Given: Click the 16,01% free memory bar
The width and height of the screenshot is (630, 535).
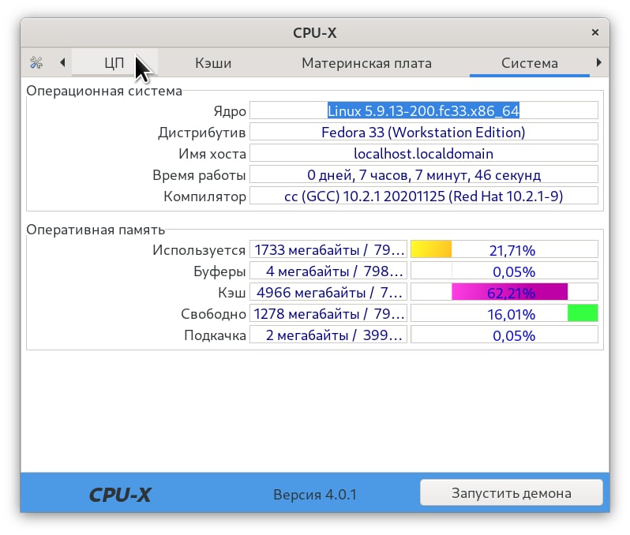Looking at the screenshot, I should (x=504, y=313).
